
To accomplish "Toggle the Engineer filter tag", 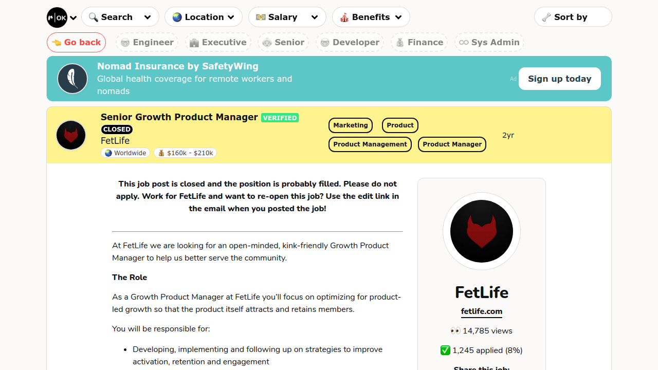I will pos(147,42).
